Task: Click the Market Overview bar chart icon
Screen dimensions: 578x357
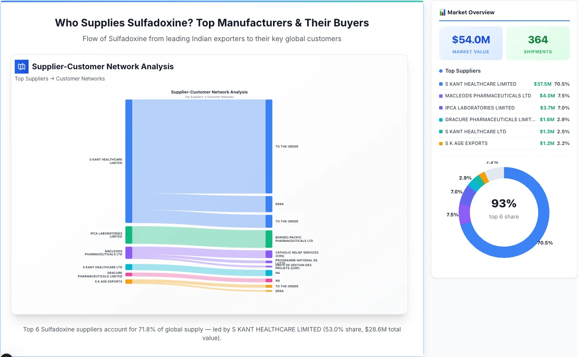Action: point(442,12)
